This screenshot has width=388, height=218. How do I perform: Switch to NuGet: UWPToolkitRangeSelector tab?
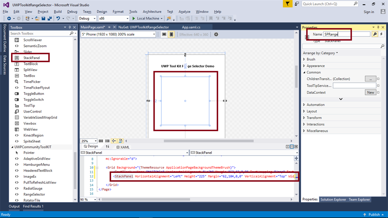(144, 27)
